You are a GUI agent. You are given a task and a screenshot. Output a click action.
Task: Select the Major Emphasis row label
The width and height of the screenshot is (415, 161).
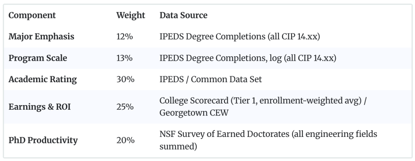tap(41, 37)
